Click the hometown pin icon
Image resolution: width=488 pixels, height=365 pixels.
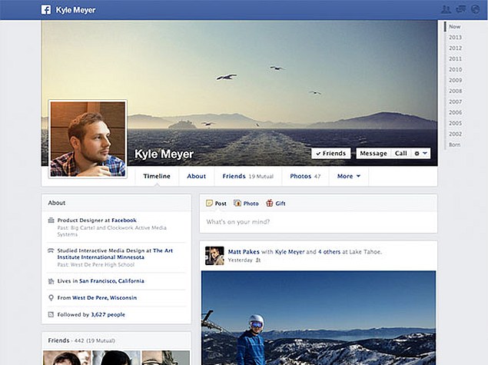coord(51,298)
